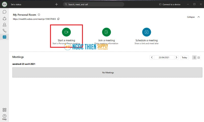Copy the Personal Room link
The width and height of the screenshot is (204, 122).
[58, 19]
